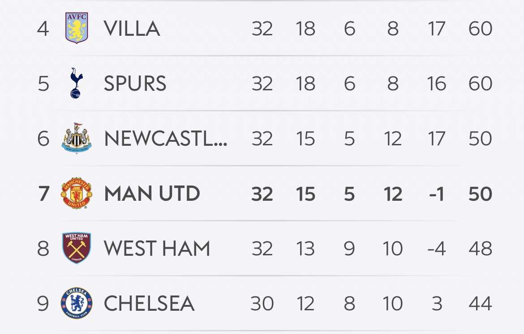Open the VILLA team name

(x=132, y=28)
